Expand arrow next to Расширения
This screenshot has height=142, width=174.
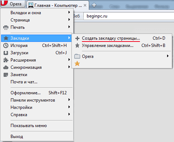pyautogui.click(x=69, y=59)
